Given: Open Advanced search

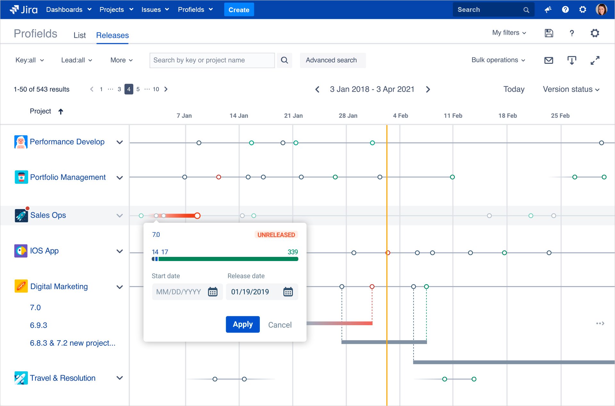Looking at the screenshot, I should pos(332,60).
